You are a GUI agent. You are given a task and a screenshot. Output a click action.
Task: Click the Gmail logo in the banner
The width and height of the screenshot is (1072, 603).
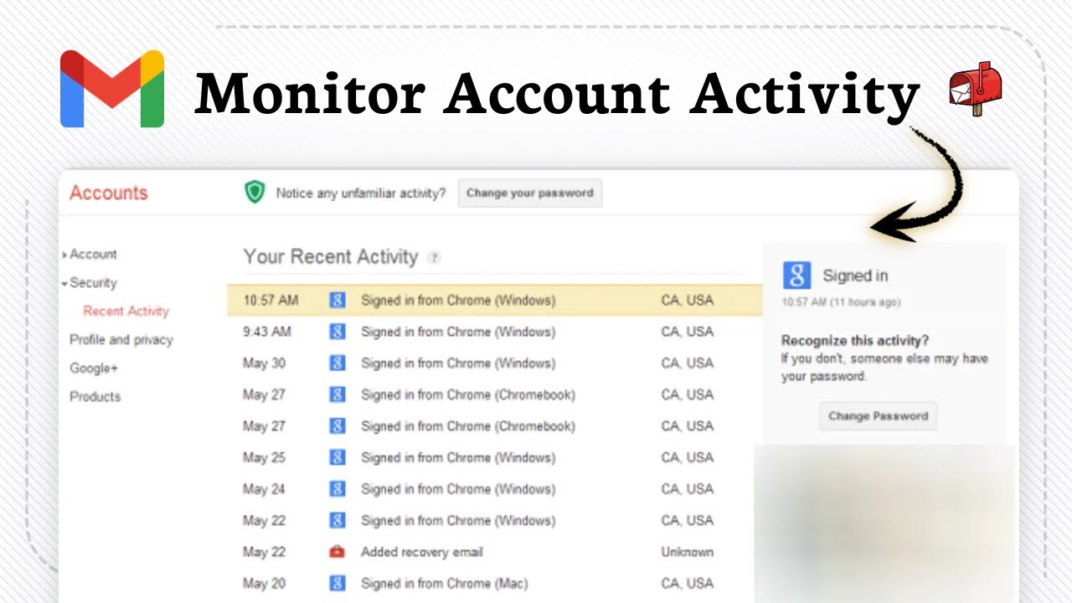(112, 89)
